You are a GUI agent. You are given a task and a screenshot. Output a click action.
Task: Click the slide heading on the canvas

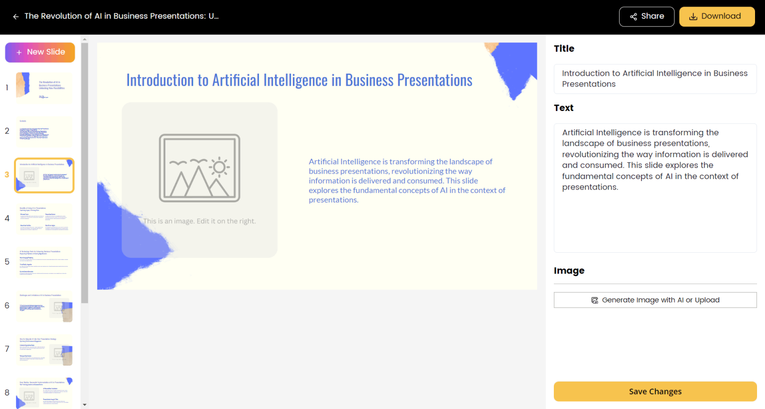pos(299,80)
